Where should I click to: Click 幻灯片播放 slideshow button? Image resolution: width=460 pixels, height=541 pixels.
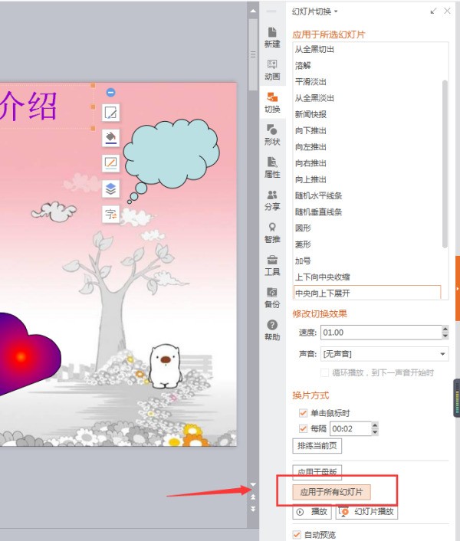366,512
